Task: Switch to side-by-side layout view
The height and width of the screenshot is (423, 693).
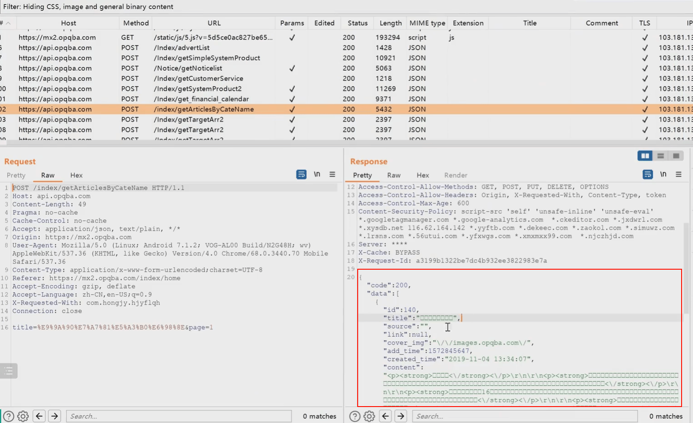Action: [645, 156]
